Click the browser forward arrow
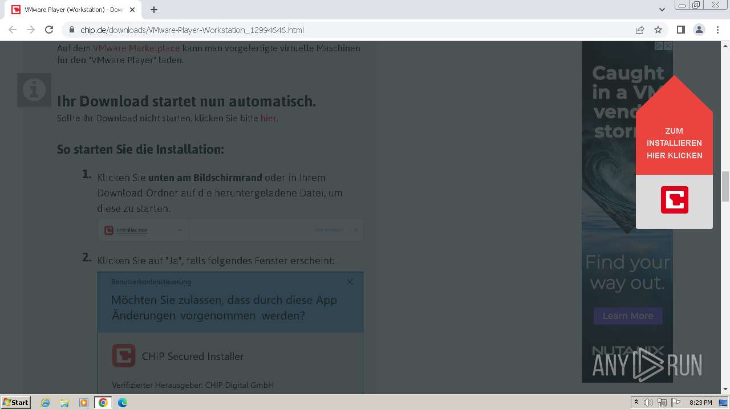The image size is (730, 410). [x=31, y=30]
